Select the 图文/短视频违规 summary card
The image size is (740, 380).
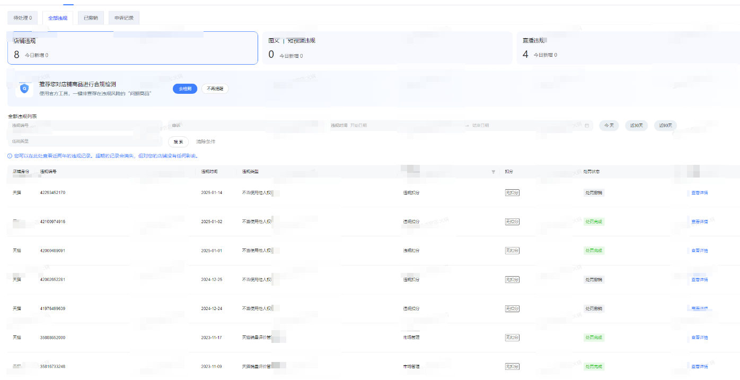pos(387,48)
